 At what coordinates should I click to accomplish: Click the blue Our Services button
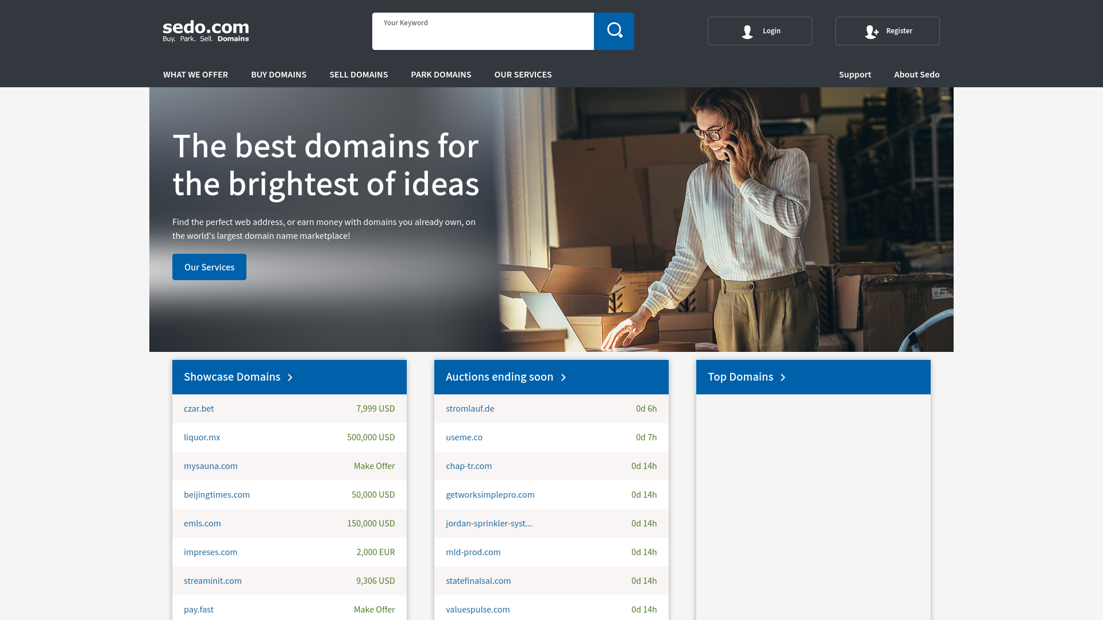[209, 267]
